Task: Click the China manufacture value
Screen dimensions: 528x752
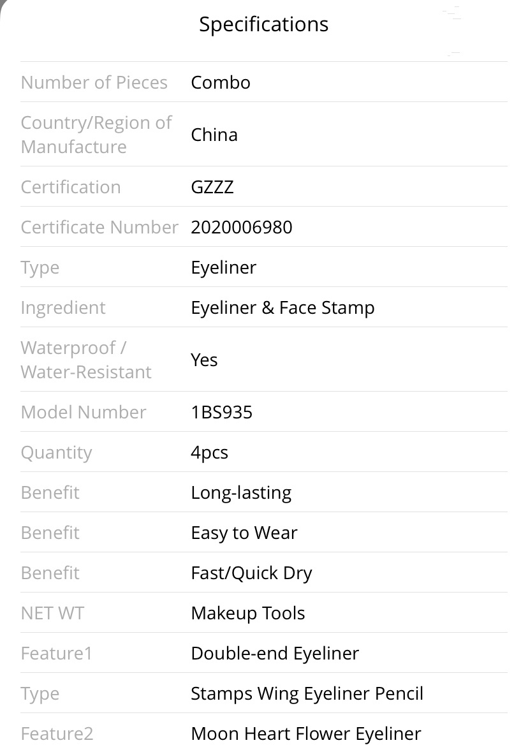Action: 214,135
